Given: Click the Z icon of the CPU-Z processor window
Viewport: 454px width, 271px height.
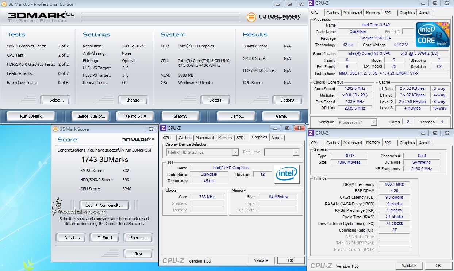Looking at the screenshot, I should click(311, 3).
